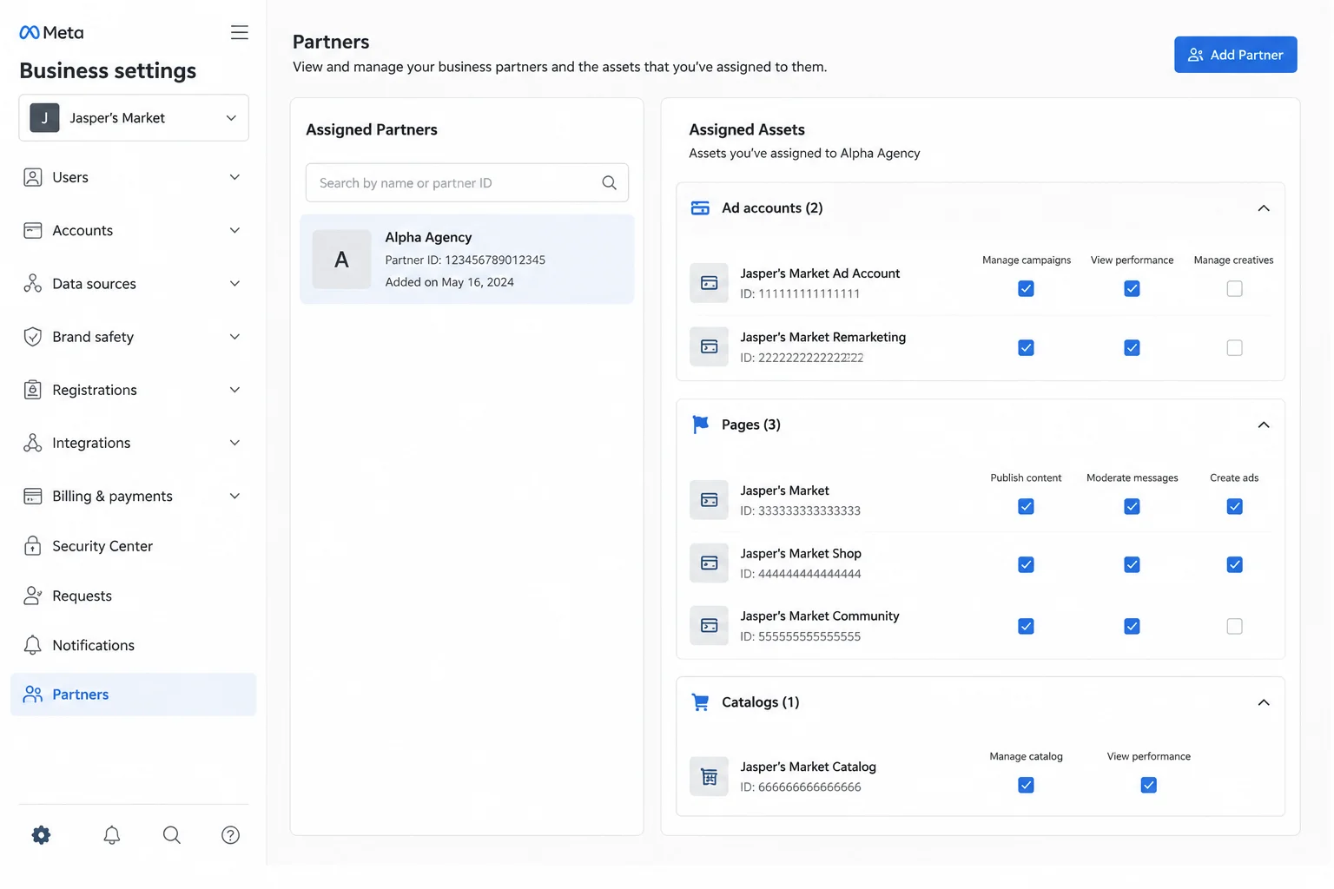Open the Jasper's Market business dropdown
The width and height of the screenshot is (1334, 889).
pyautogui.click(x=134, y=117)
